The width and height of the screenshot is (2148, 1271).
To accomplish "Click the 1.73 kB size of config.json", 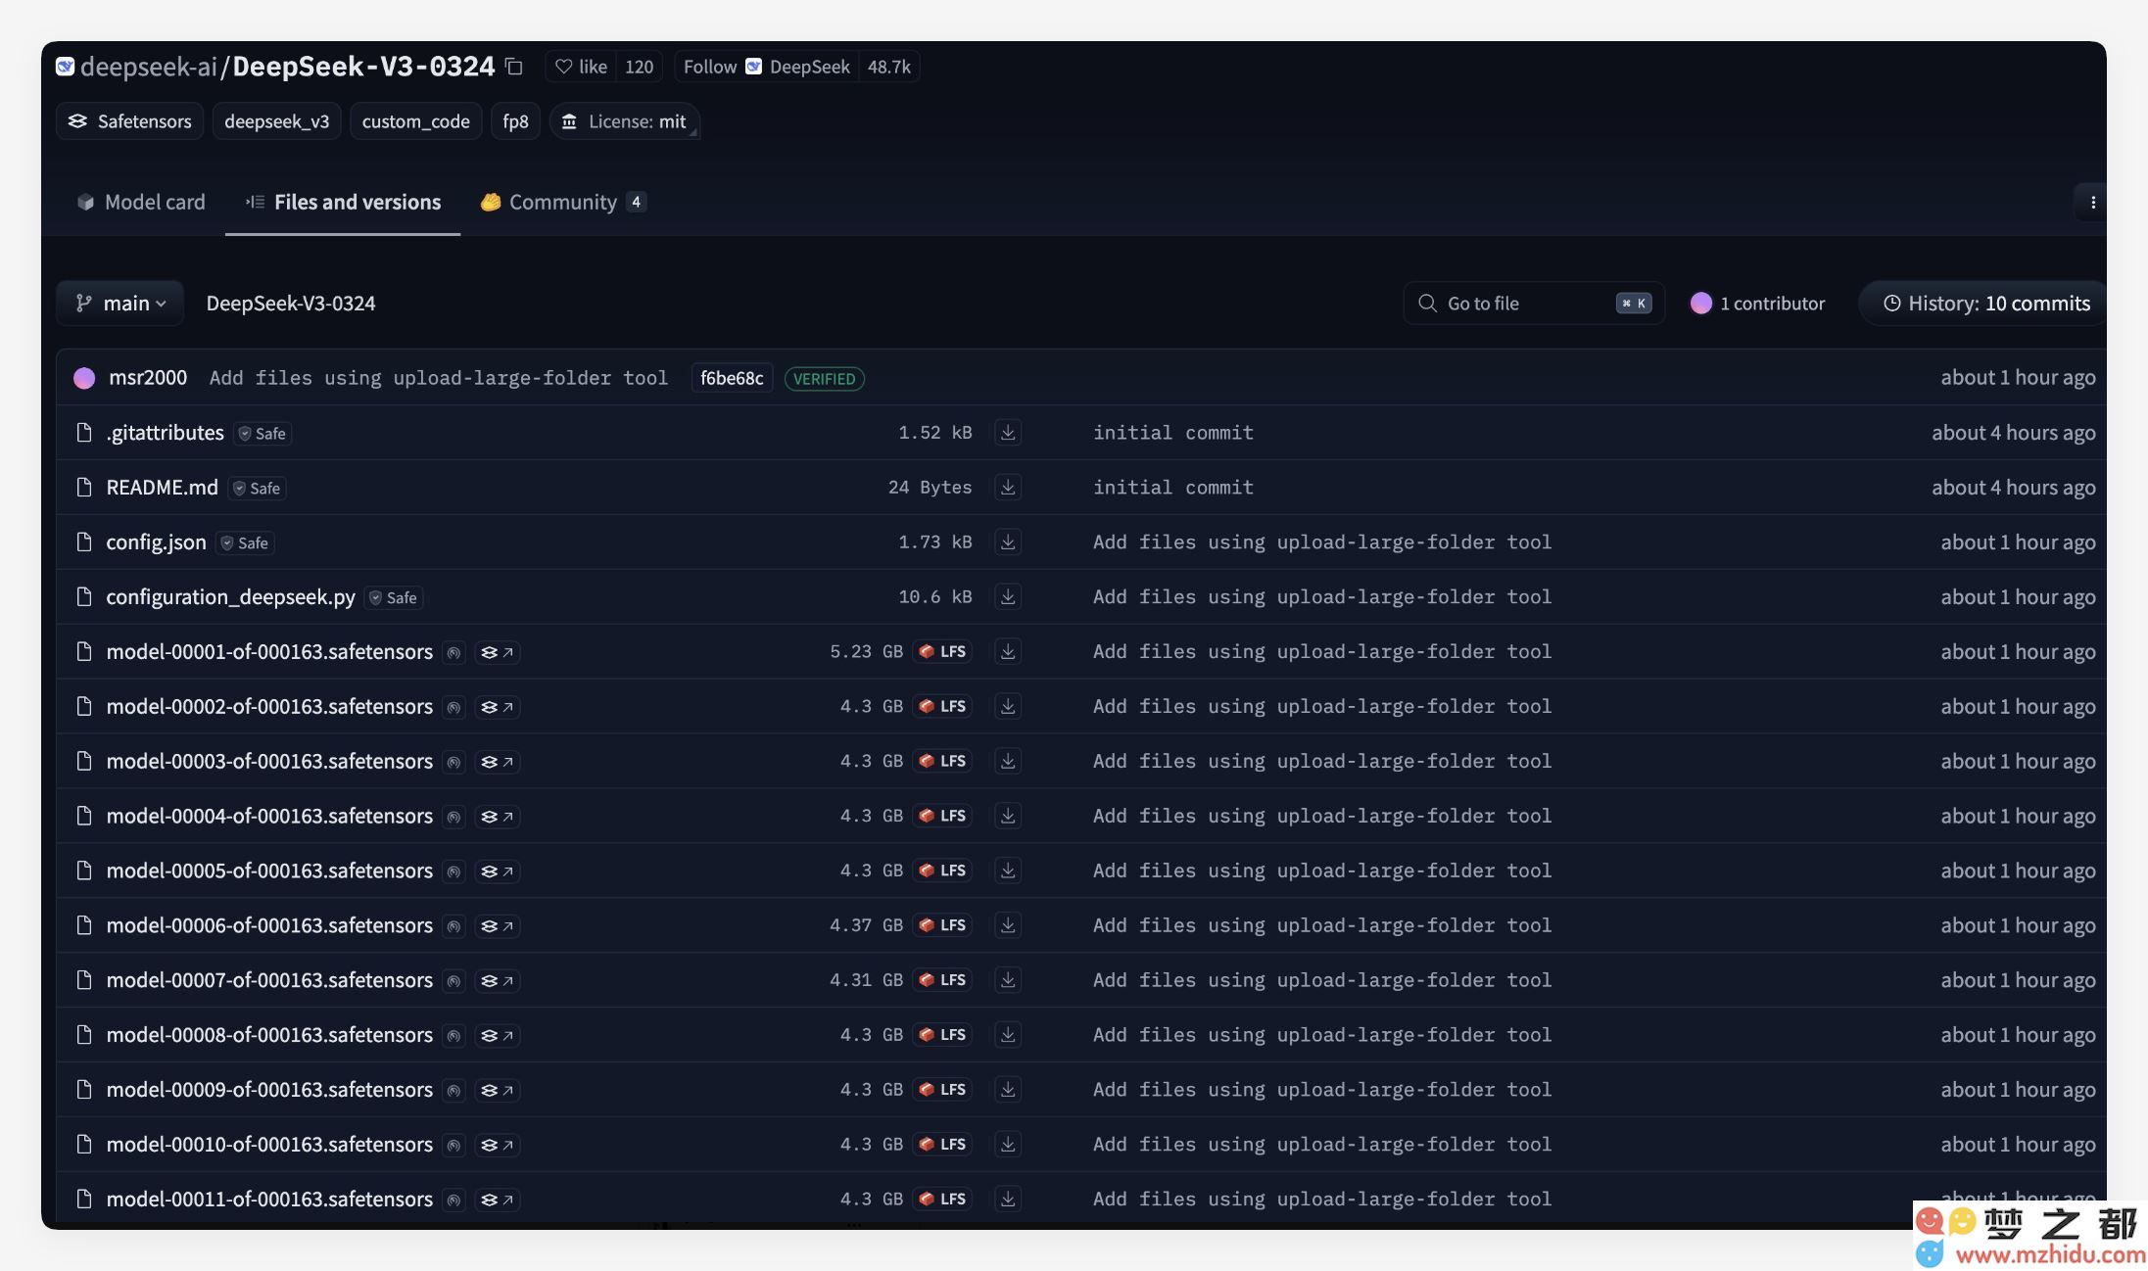I will [935, 542].
